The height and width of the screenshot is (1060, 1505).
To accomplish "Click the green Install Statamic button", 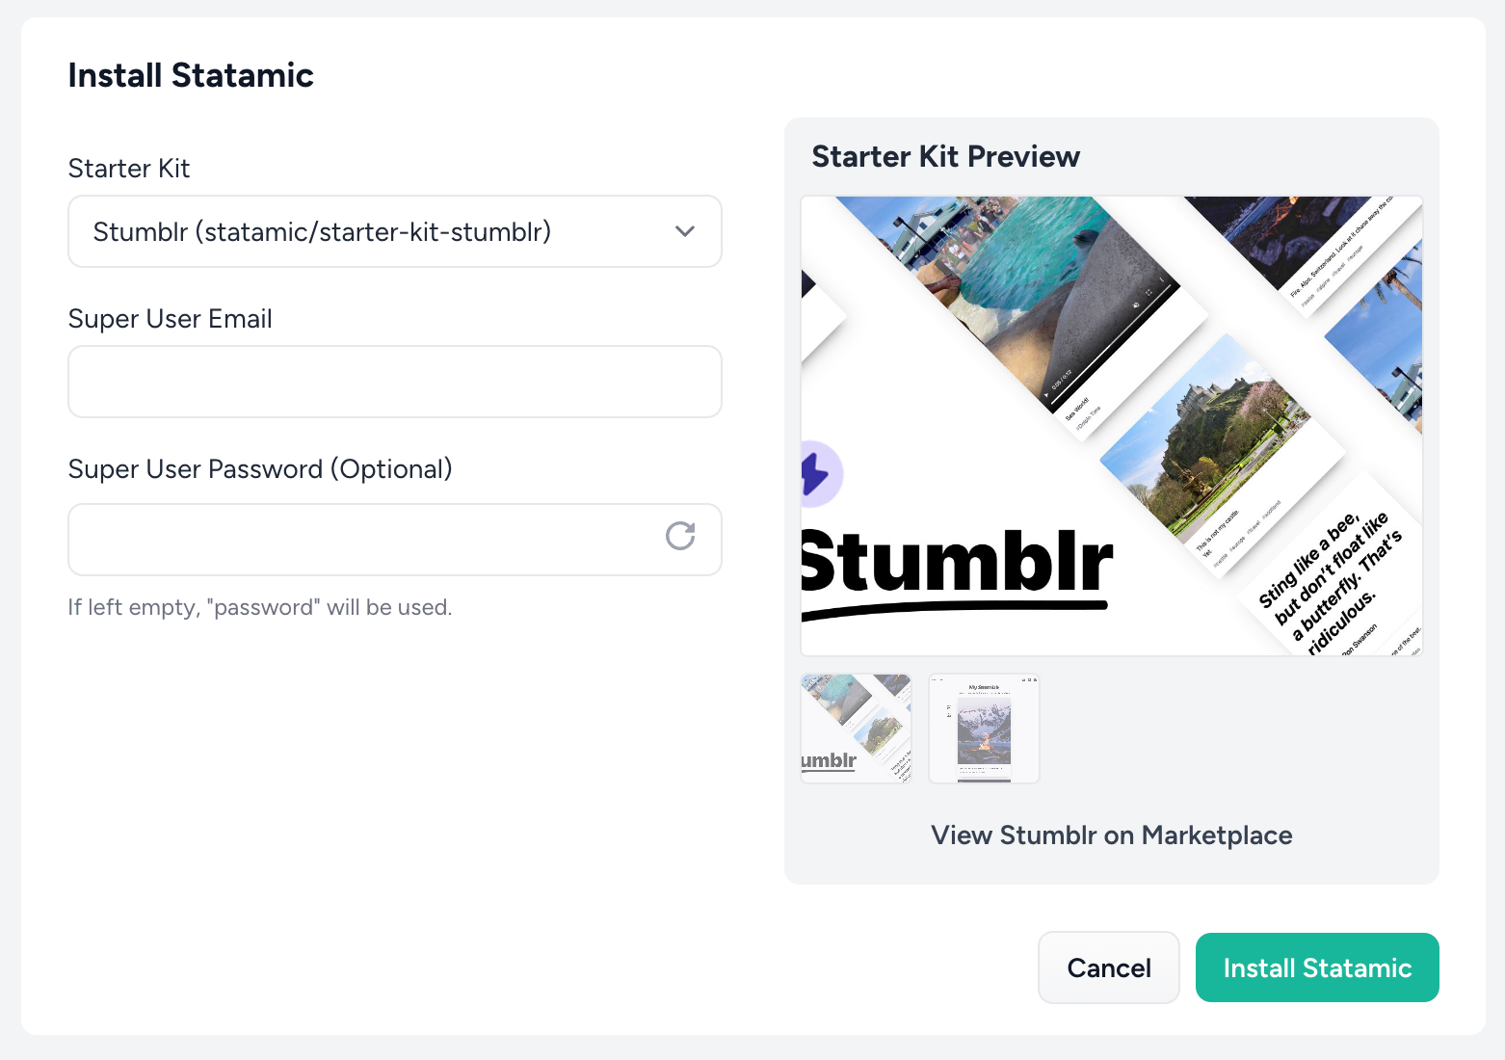I will (x=1316, y=967).
